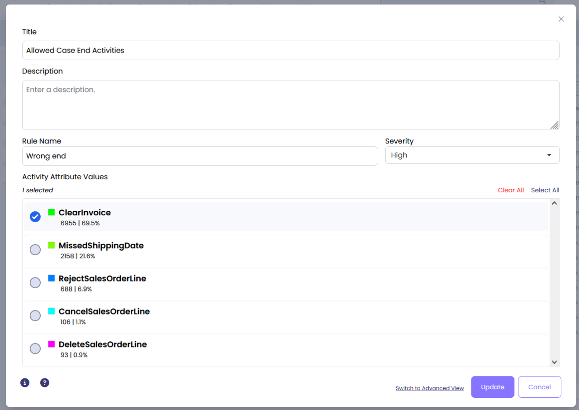Viewport: 579px width, 410px height.
Task: Enable the RejectSalesOrderLine checkbox
Action: point(35,283)
